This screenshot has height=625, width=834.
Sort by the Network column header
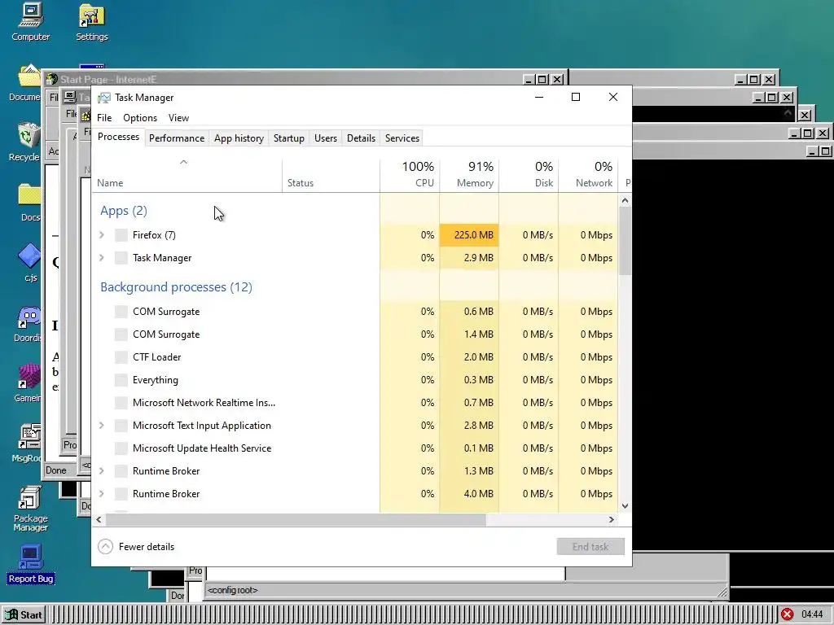click(x=588, y=174)
